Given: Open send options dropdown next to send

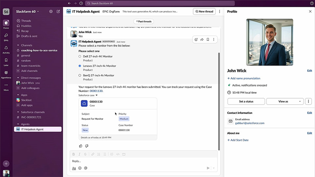Looking at the screenshot, I should 214,168.
